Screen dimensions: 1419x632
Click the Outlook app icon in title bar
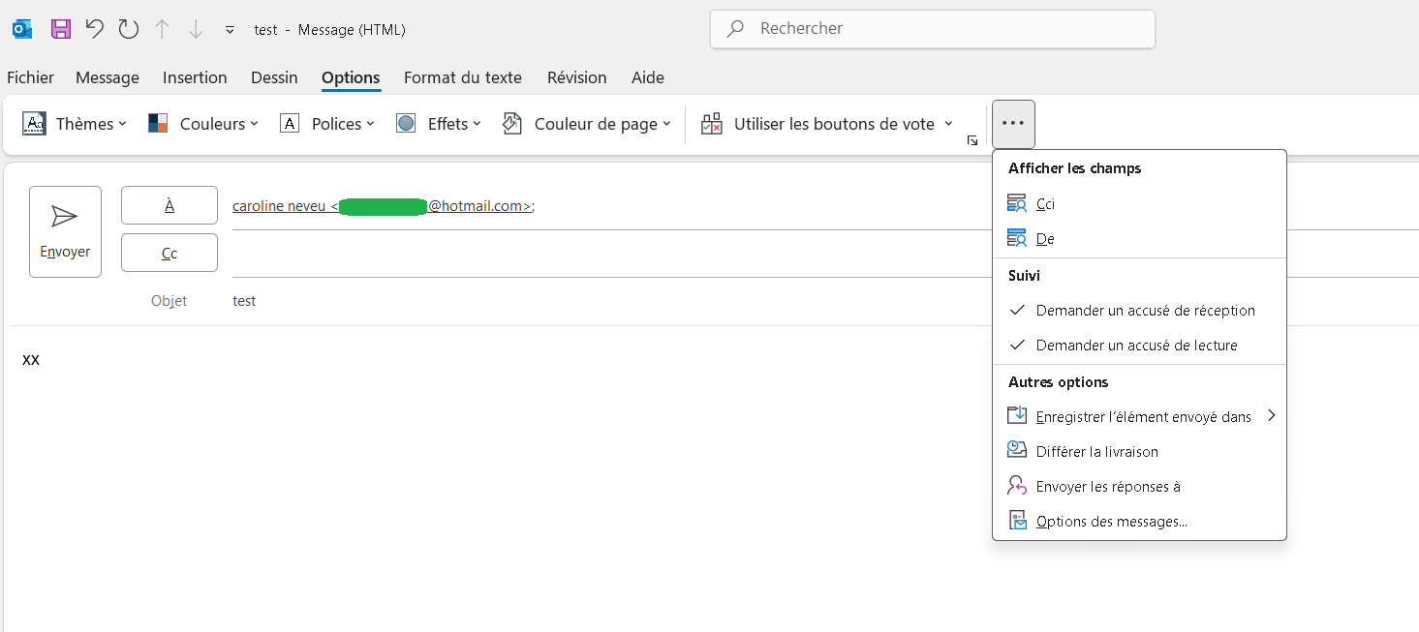(22, 29)
